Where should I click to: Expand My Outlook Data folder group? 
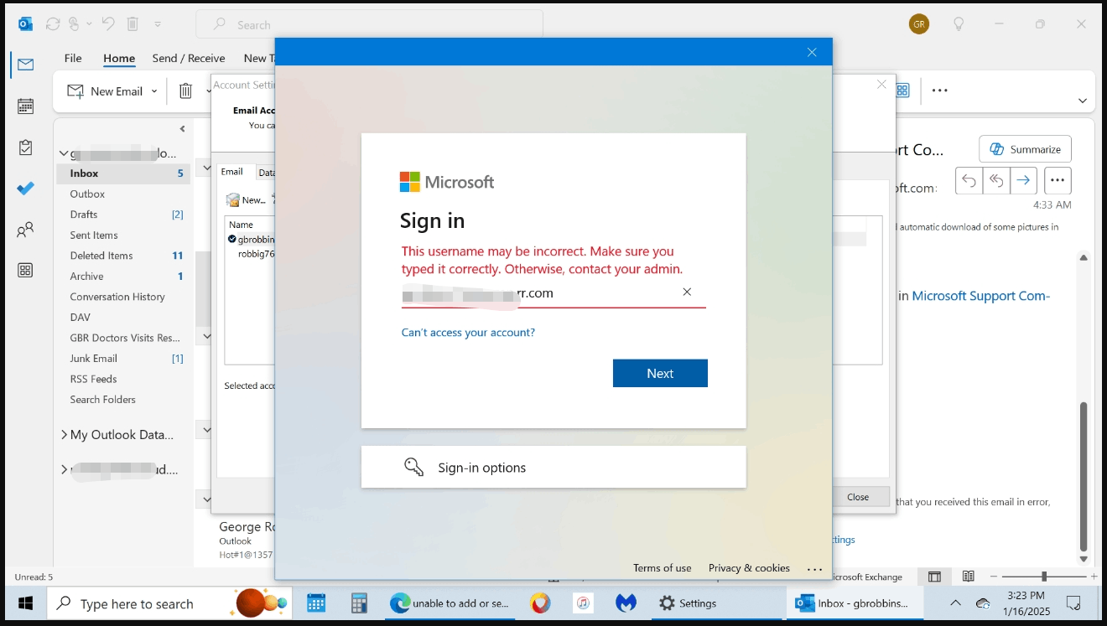pyautogui.click(x=65, y=435)
